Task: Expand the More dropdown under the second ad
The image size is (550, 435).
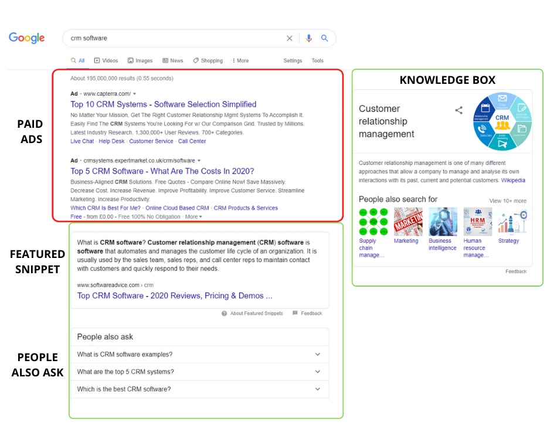Action: [x=193, y=217]
